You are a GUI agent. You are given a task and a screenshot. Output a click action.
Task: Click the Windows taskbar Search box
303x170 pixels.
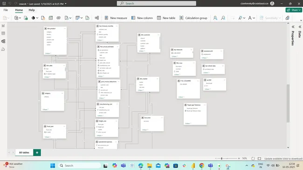point(79,165)
